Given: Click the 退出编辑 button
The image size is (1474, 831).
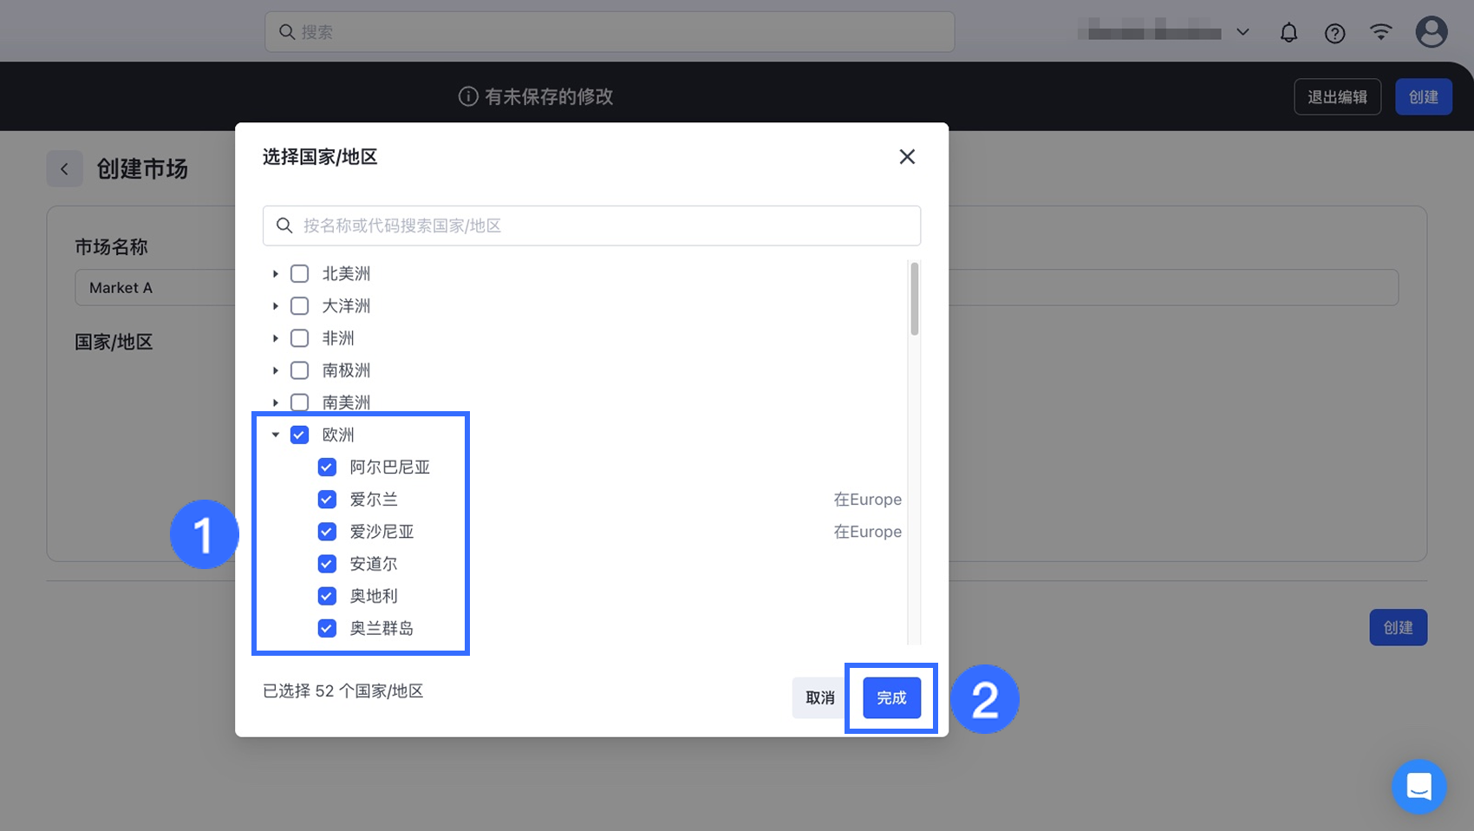Looking at the screenshot, I should 1337,97.
